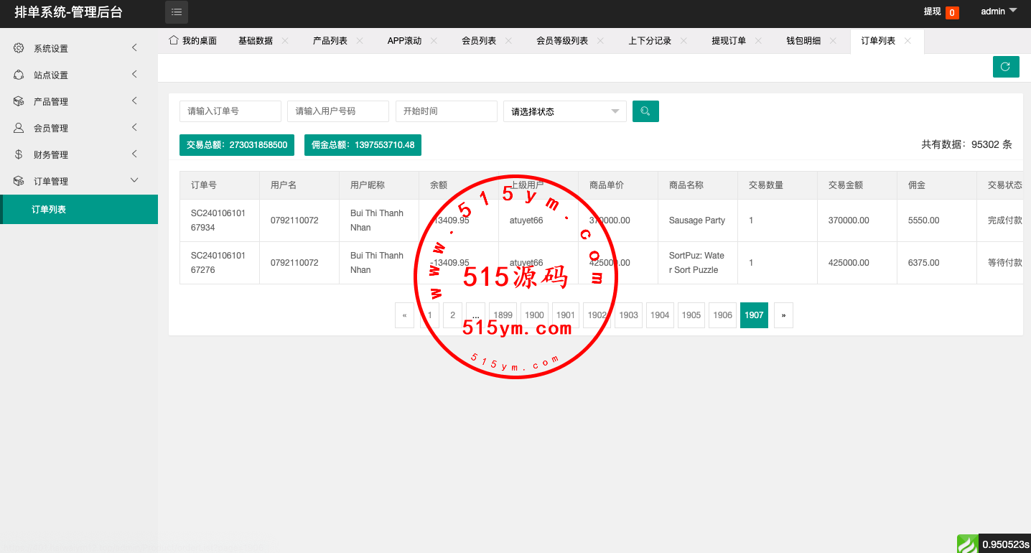Viewport: 1031px width, 553px height.
Task: Click the sidebar collapse menu icon
Action: [x=177, y=12]
